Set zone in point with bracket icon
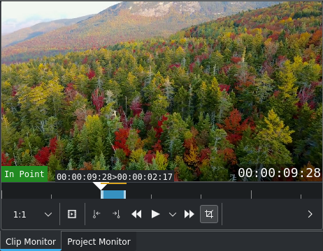 pyautogui.click(x=96, y=214)
